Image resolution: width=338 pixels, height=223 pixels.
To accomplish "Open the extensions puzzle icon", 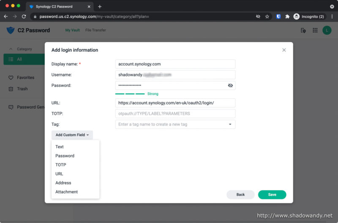I will 287,16.
